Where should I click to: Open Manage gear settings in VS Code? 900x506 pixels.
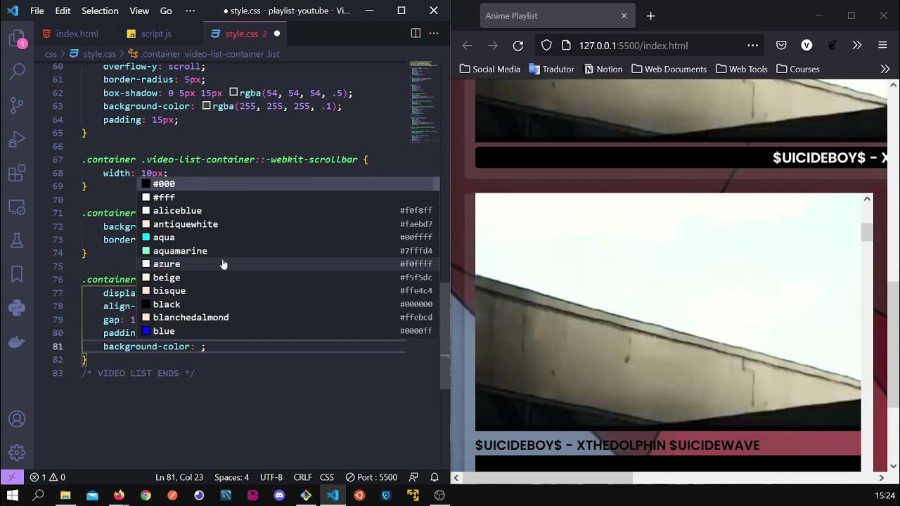click(17, 453)
